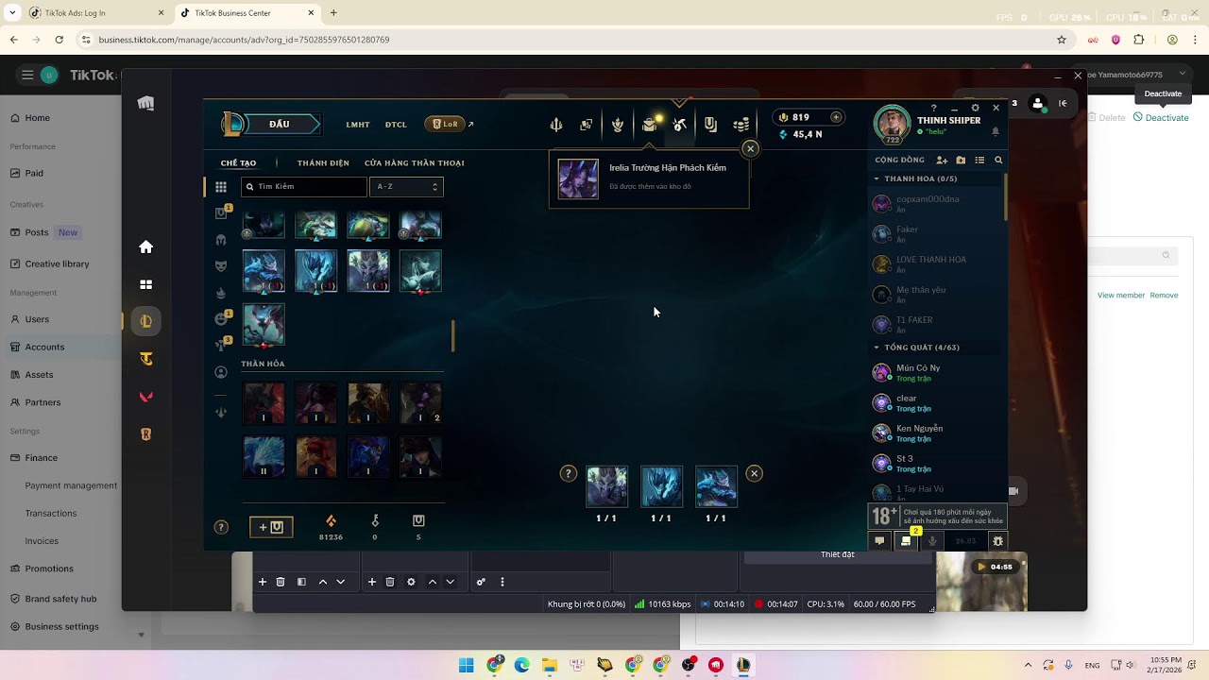Close the Irelia Trường Hận Phách Kiếm popup
Viewport: 1209px width, 680px height.
tap(750, 148)
